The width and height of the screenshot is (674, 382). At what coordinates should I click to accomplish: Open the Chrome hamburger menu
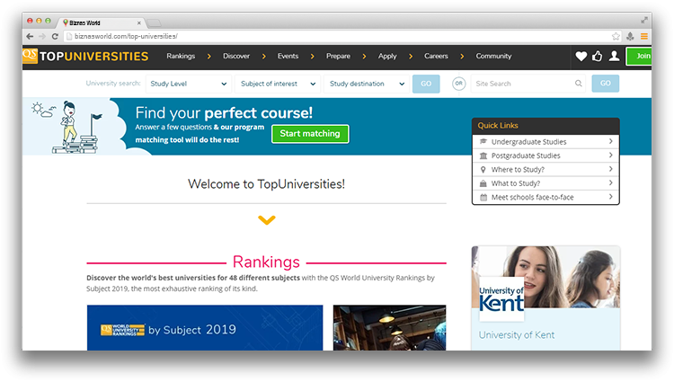point(643,36)
